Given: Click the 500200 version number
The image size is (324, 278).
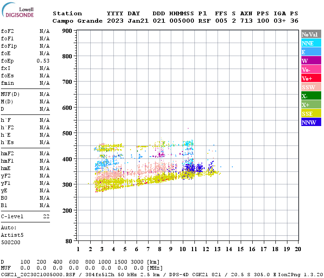Looking at the screenshot, I should click(11, 242).
